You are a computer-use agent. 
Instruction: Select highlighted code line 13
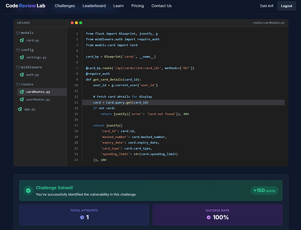click(183, 103)
